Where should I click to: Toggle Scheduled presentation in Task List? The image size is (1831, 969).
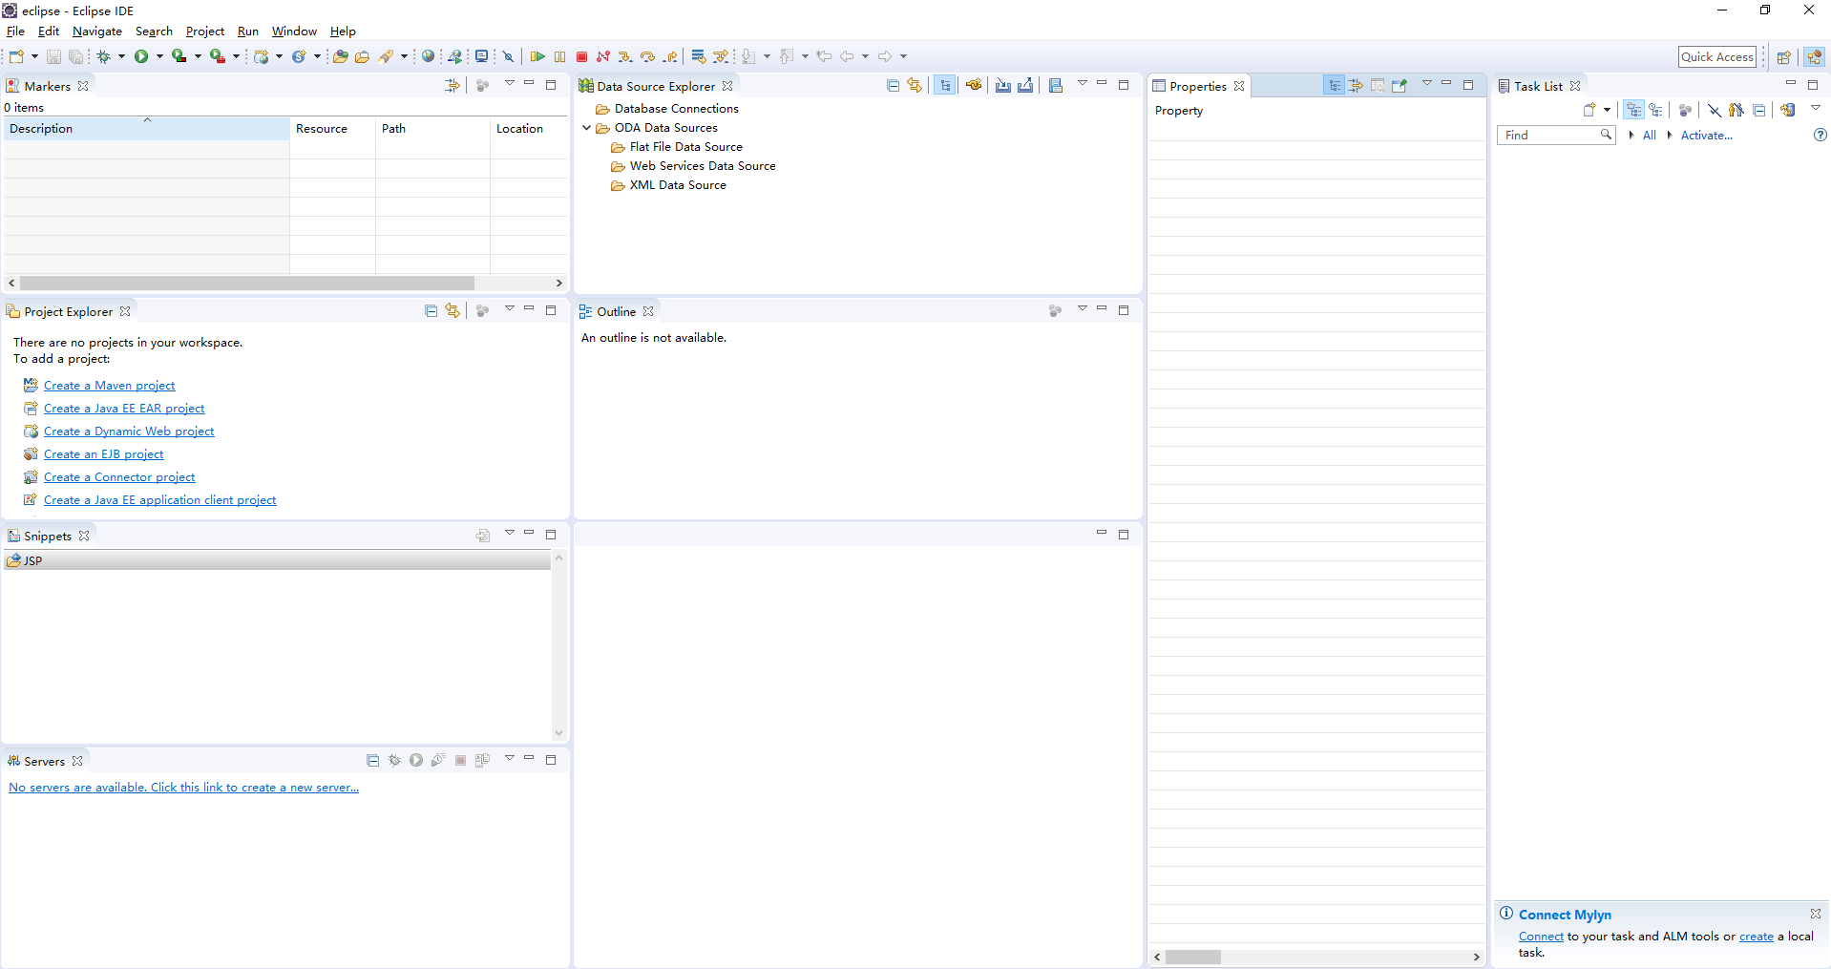(1655, 110)
